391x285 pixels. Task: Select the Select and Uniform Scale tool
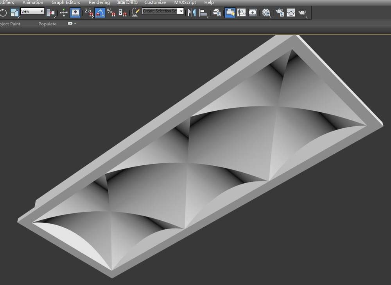click(x=14, y=12)
